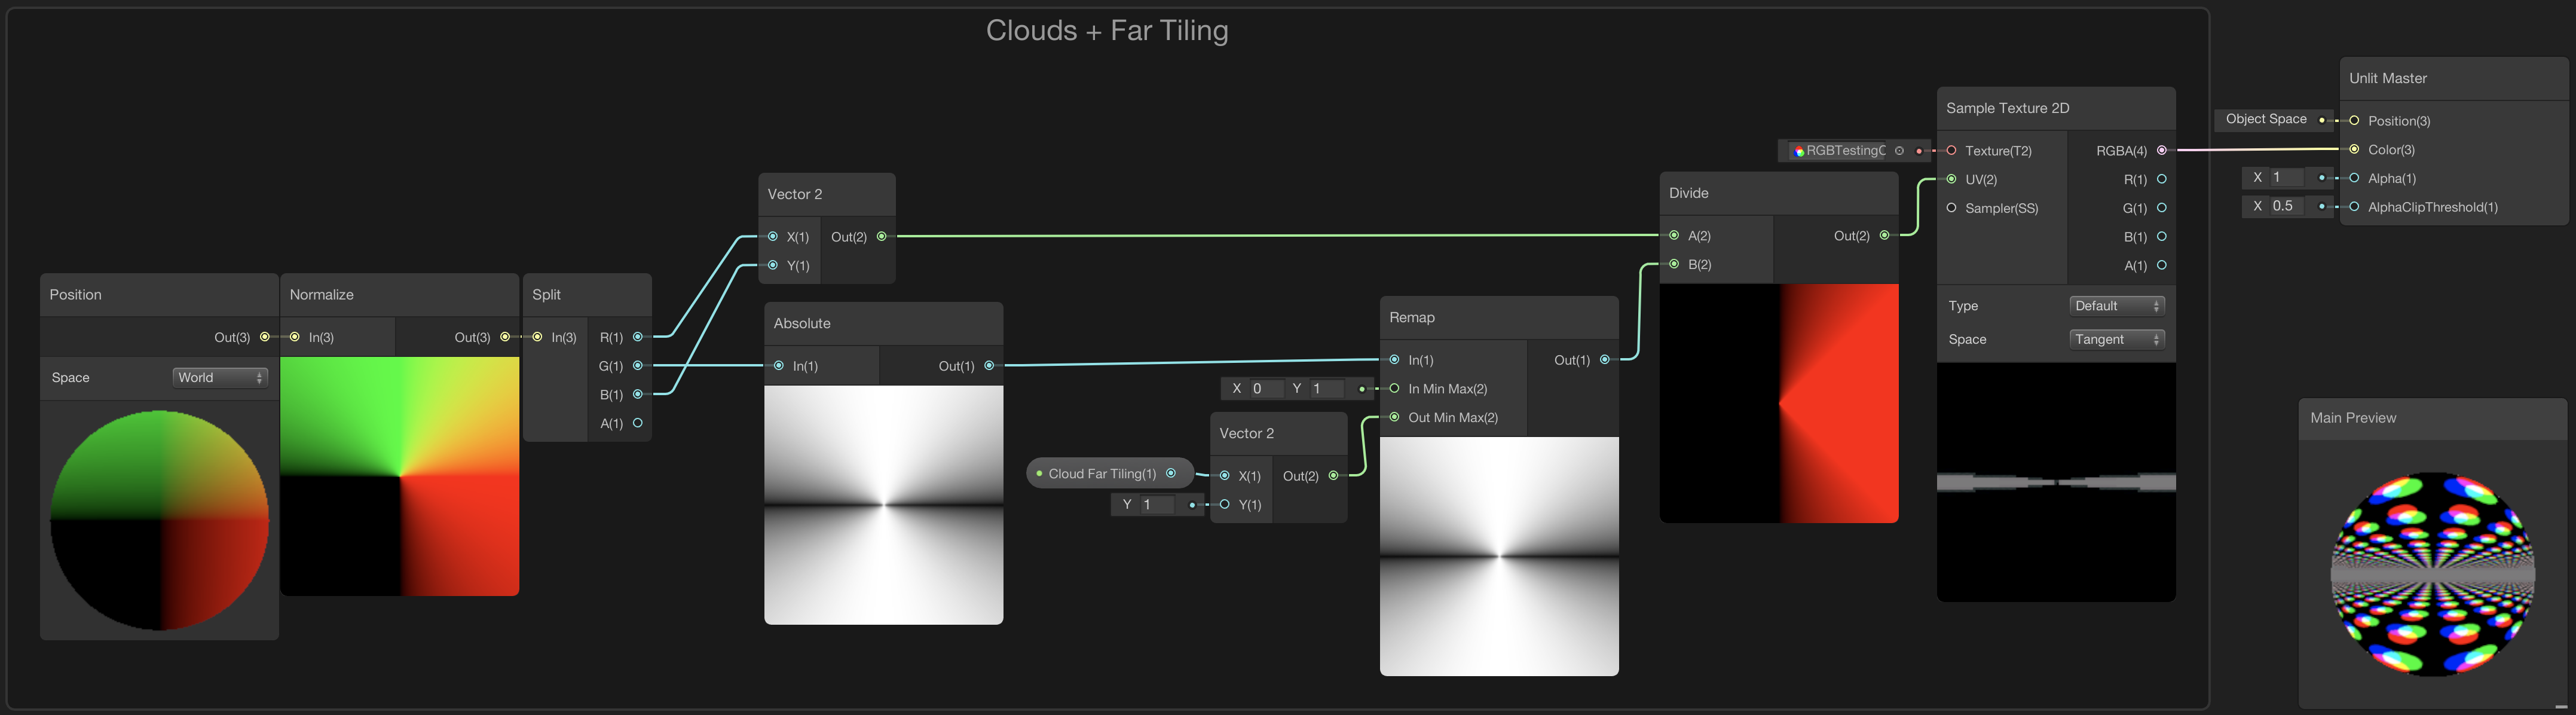The width and height of the screenshot is (2576, 715).
Task: Click the In(1) input port on the Absolute node
Action: click(778, 365)
